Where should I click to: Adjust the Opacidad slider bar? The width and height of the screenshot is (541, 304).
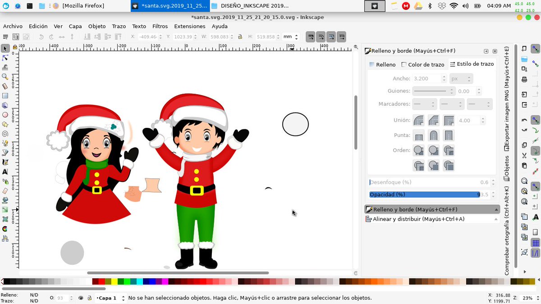429,195
